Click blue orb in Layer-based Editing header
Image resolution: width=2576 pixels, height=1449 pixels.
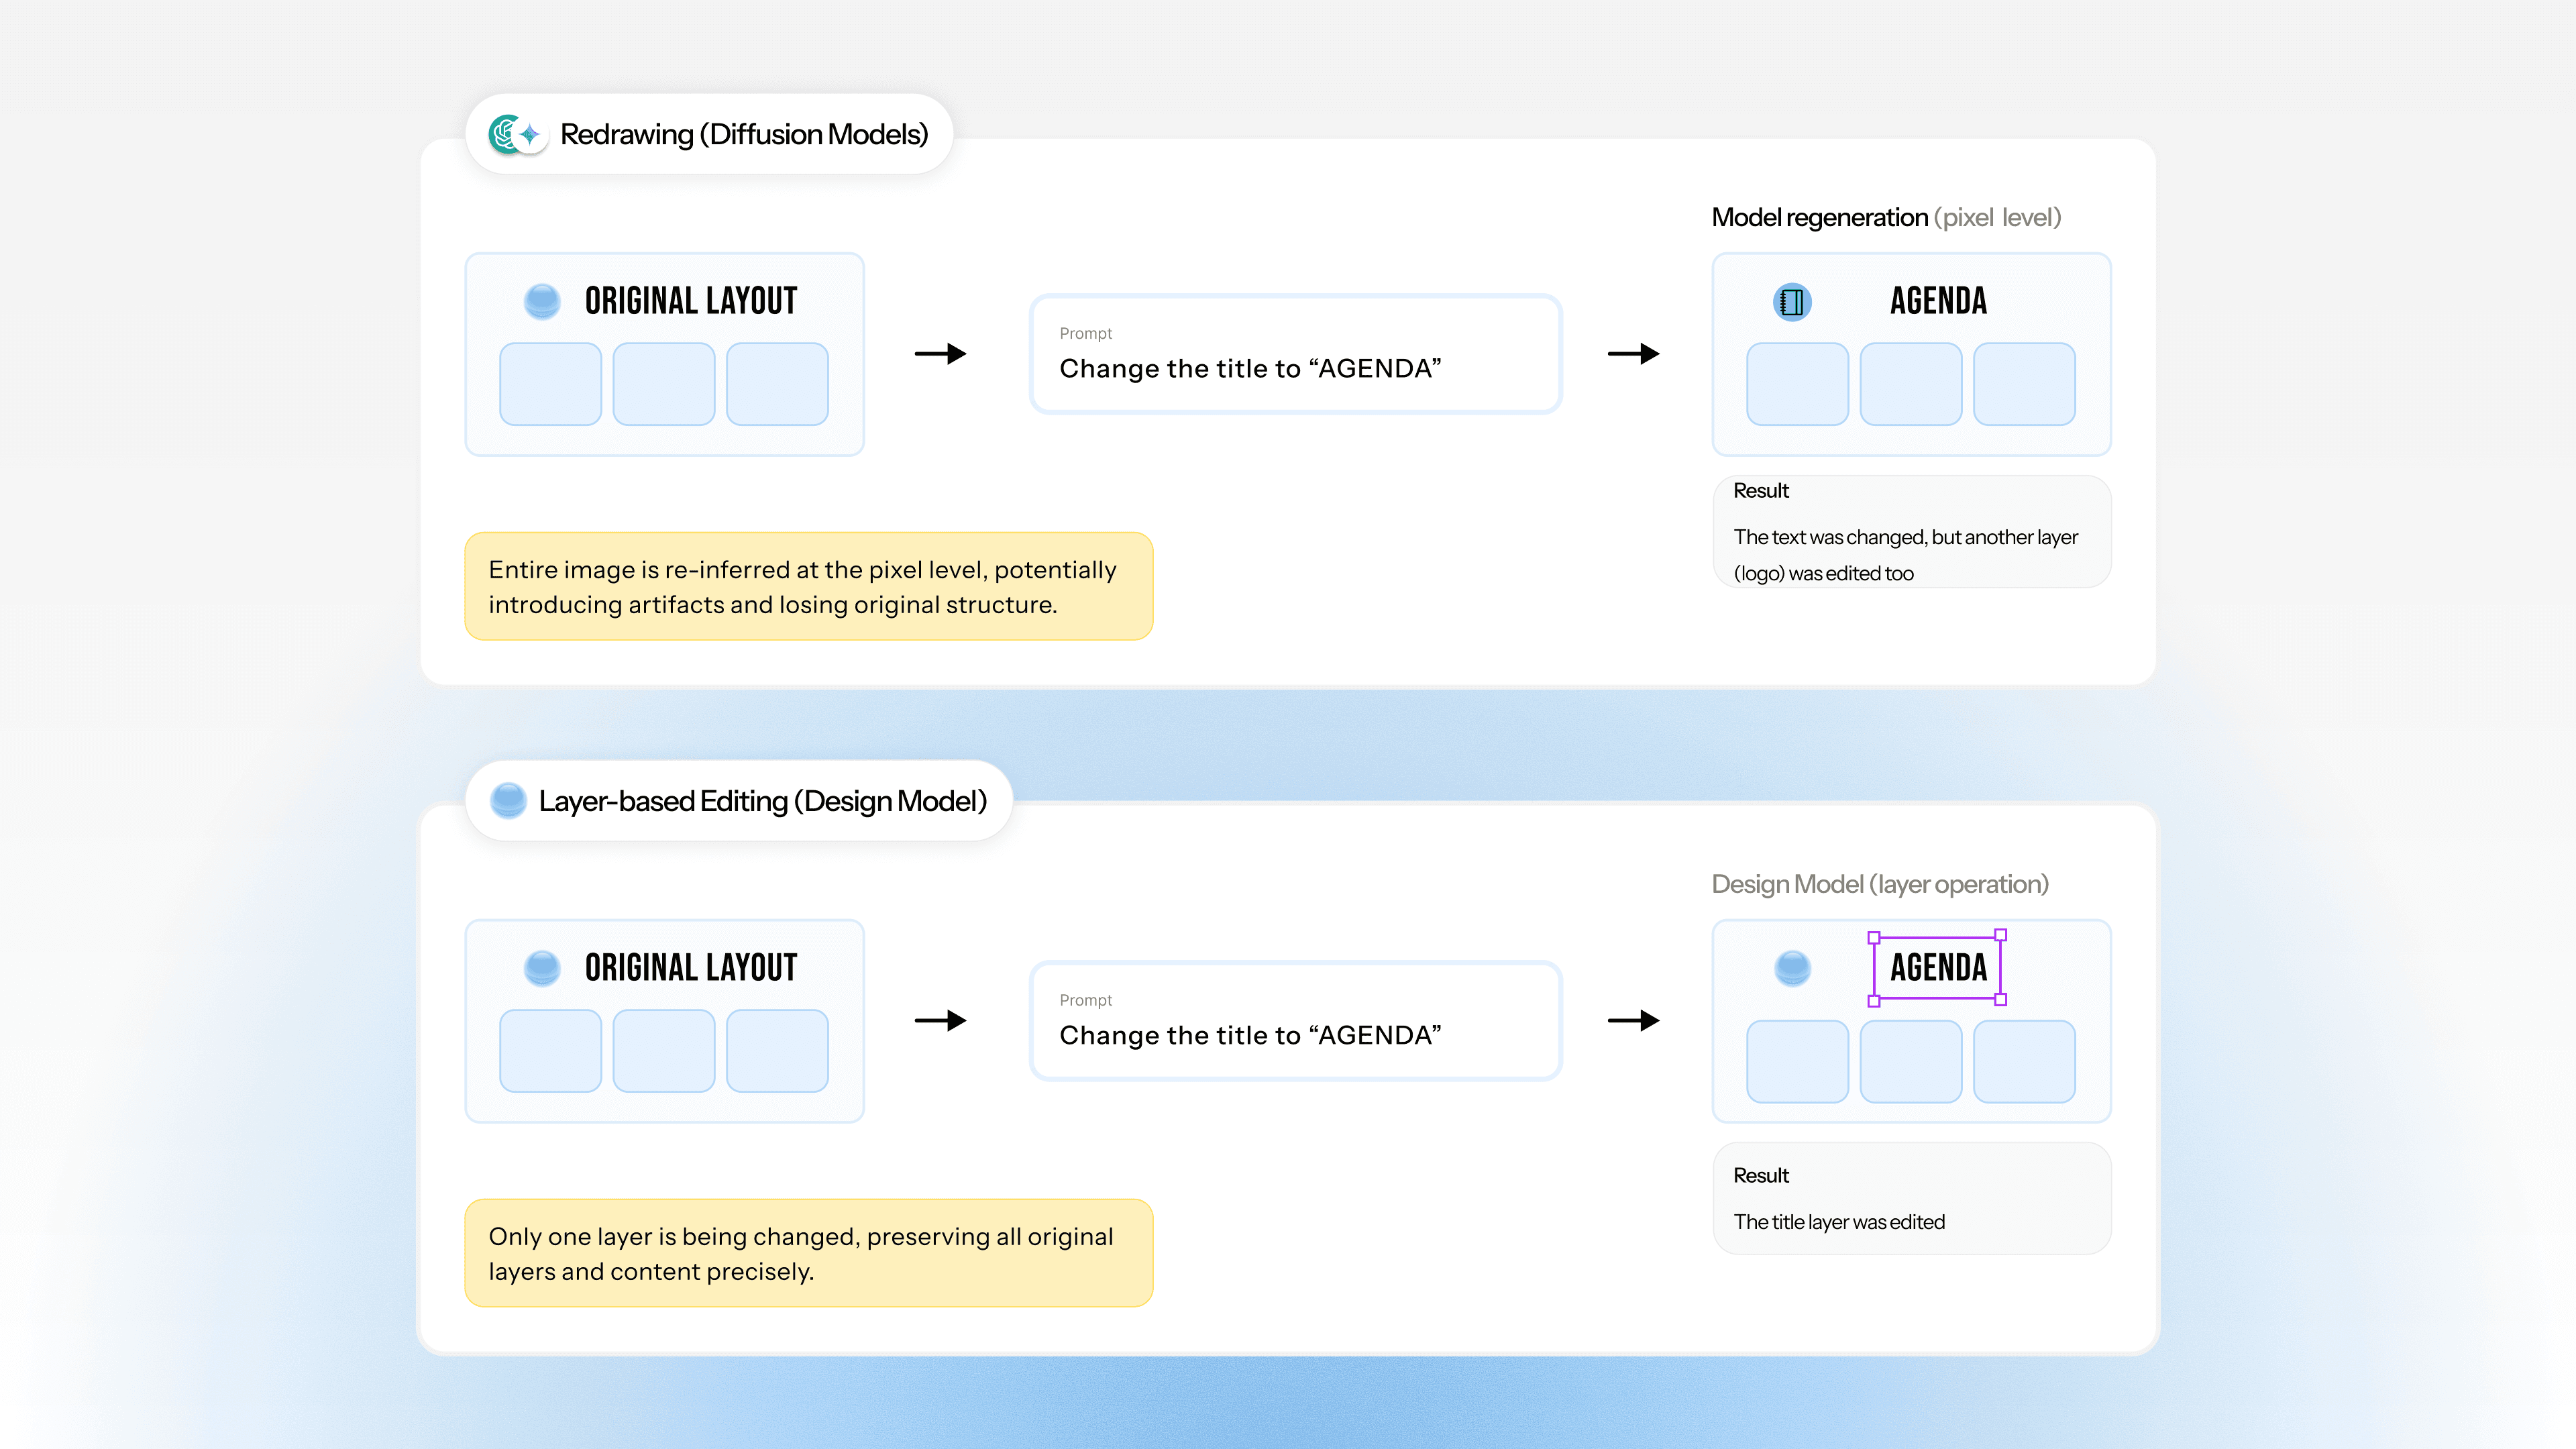coord(508,800)
